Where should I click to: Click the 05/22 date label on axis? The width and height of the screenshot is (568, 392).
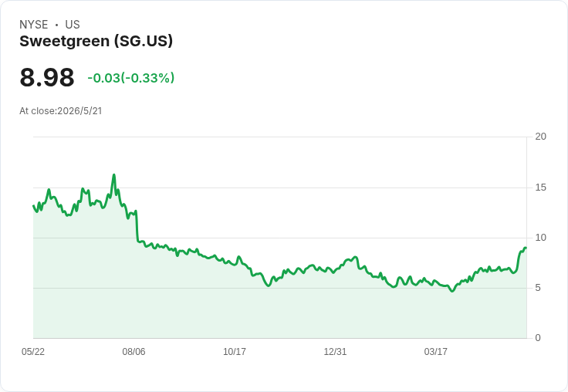(x=33, y=352)
